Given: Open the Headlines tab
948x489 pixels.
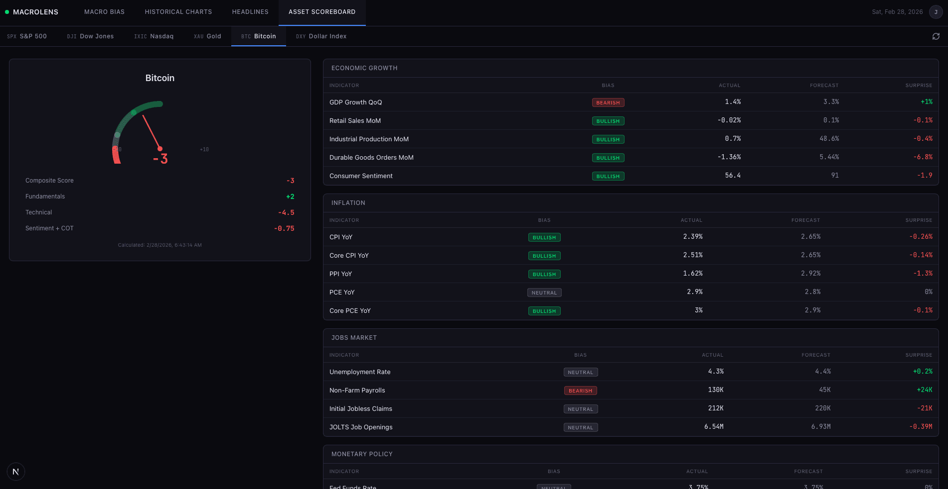Looking at the screenshot, I should point(250,12).
